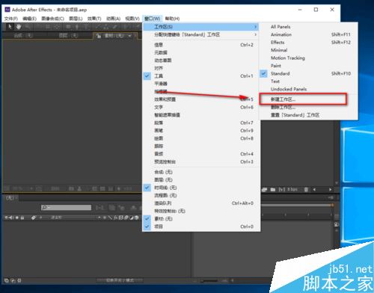Toggle the 时间线:(无) checked item
The width and height of the screenshot is (374, 293).
[201, 188]
